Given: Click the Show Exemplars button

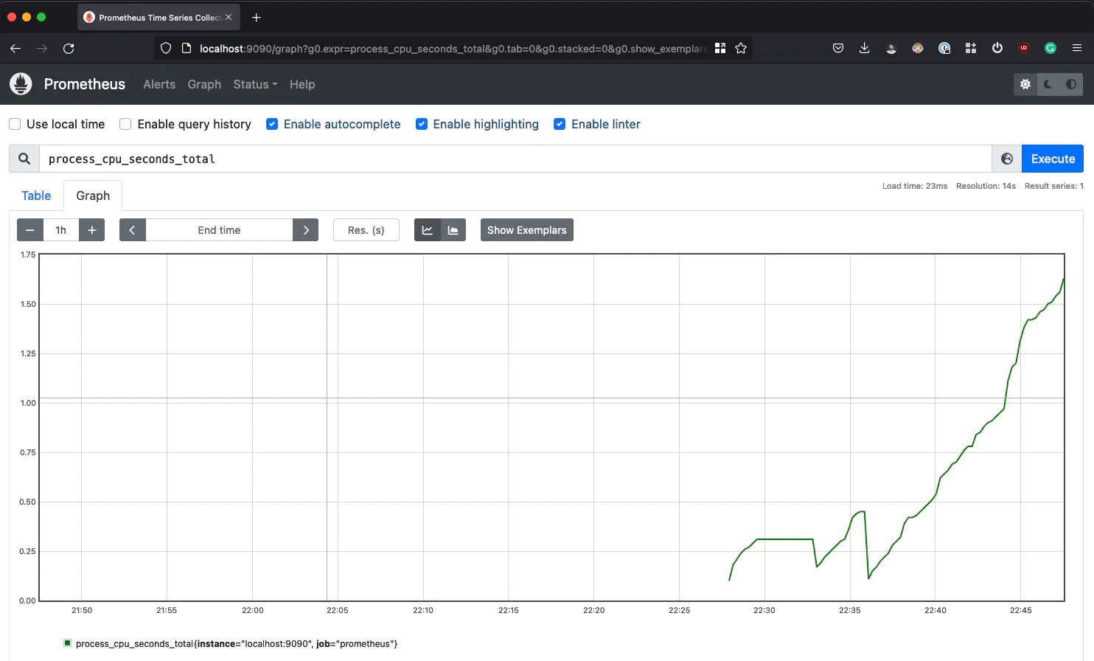Looking at the screenshot, I should (527, 230).
